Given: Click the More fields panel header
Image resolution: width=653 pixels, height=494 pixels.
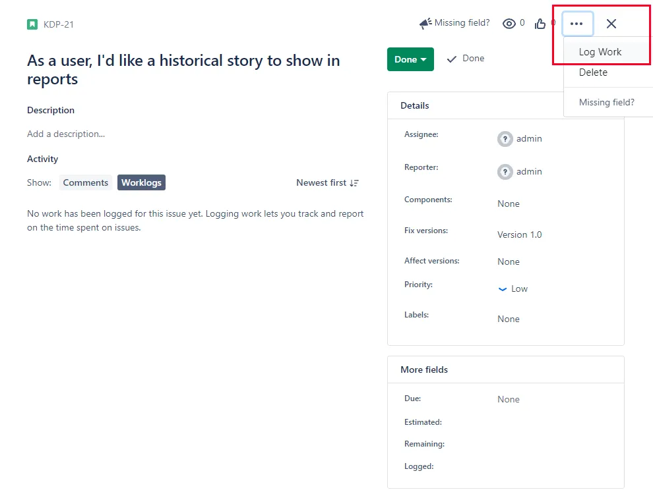Looking at the screenshot, I should coord(505,370).
